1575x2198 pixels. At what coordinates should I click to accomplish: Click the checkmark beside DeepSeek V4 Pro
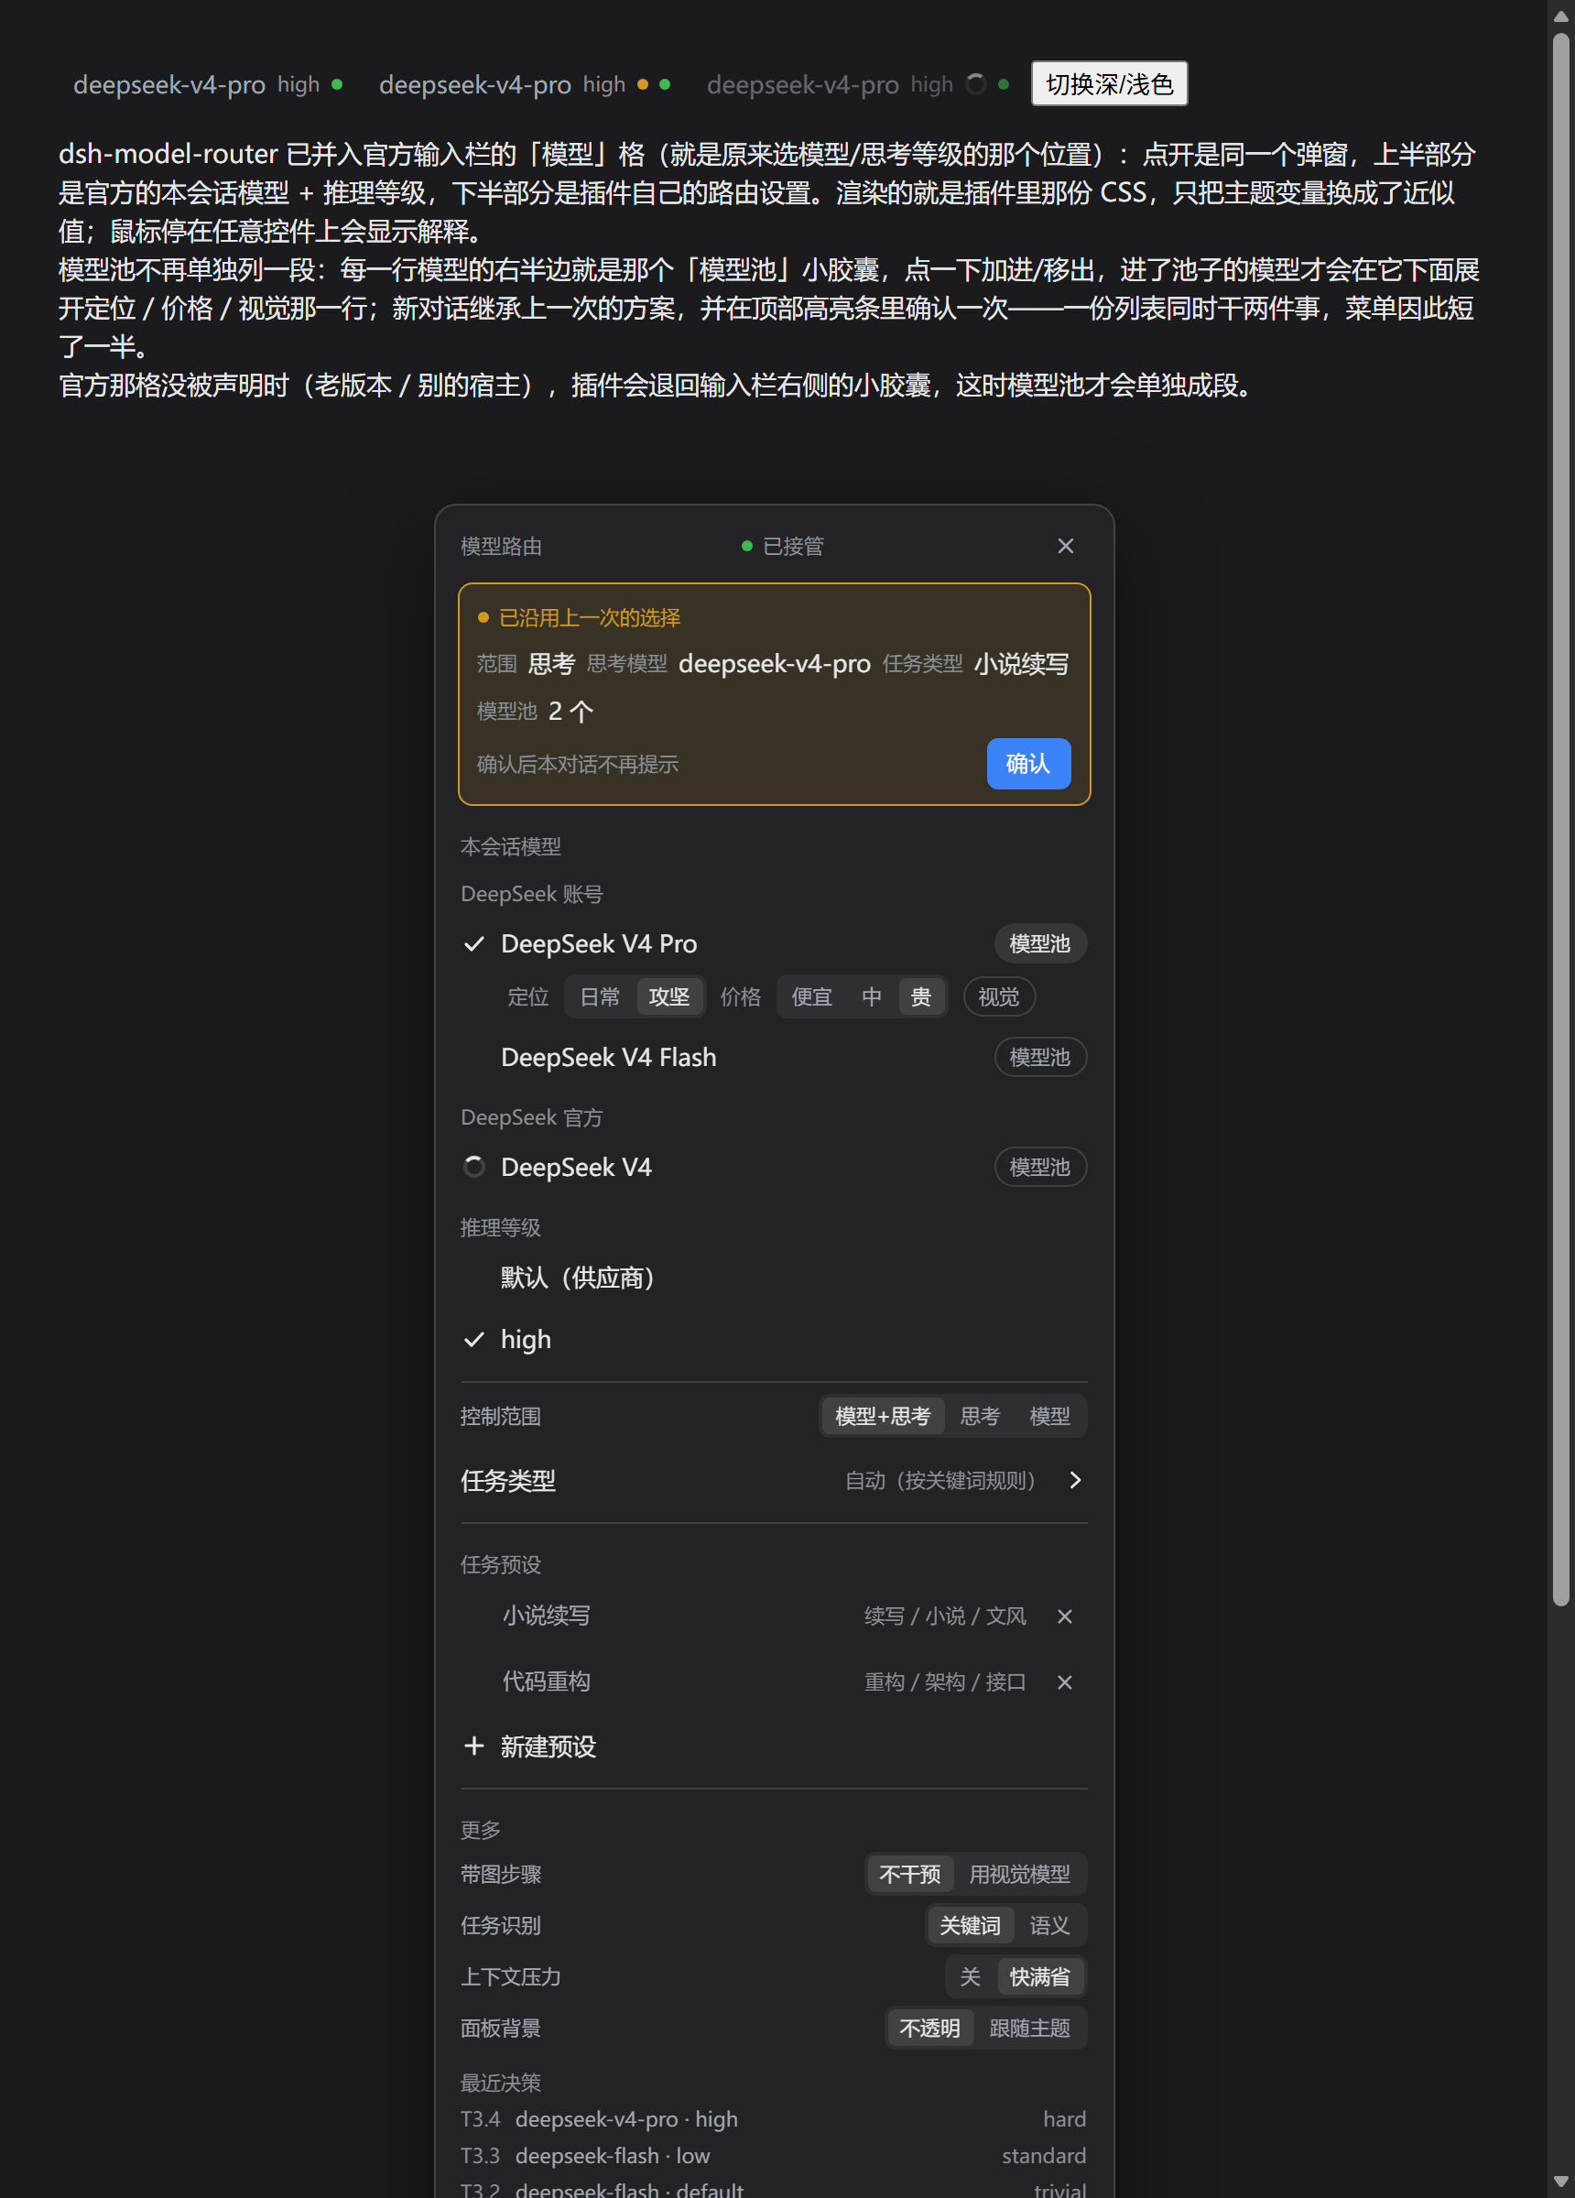474,944
